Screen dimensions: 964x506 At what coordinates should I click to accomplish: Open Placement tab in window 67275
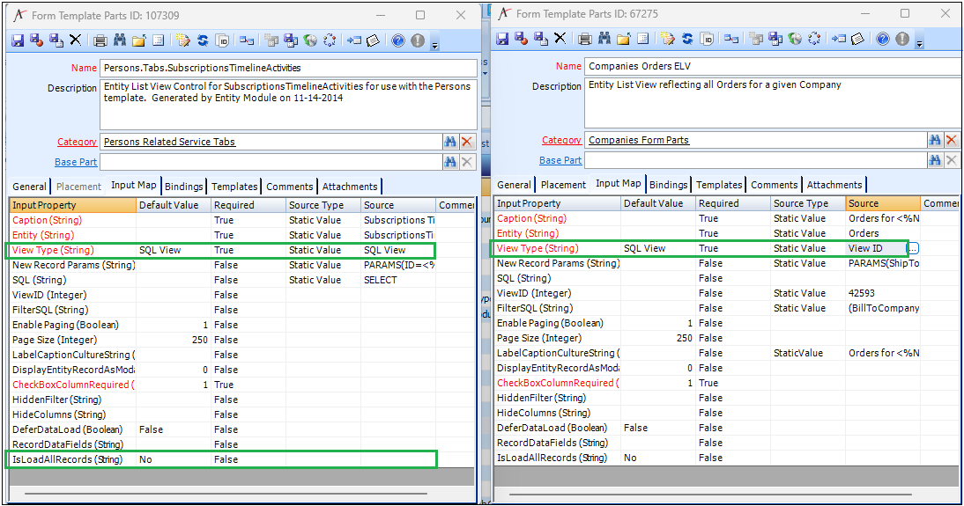(563, 185)
